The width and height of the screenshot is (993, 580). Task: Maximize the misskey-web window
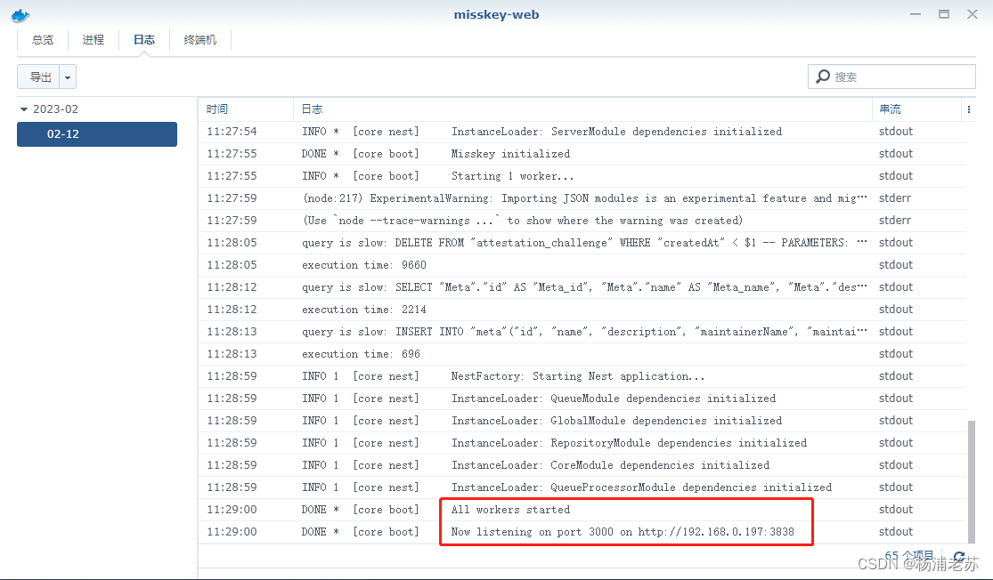[x=944, y=14]
